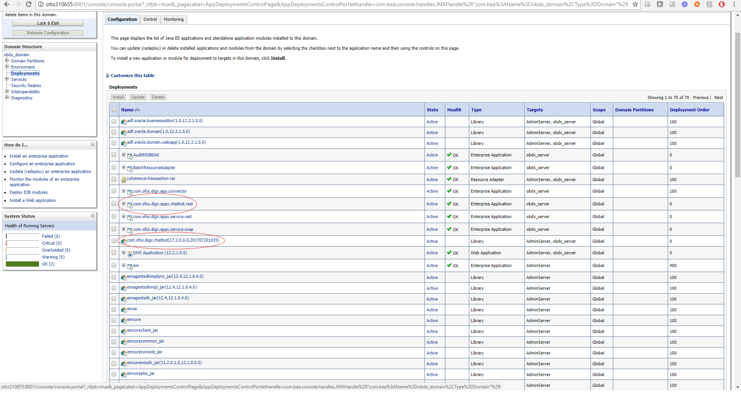This screenshot has width=741, height=393.
Task: Open the com.ofss.digx.app.connector deployment link
Action: point(160,191)
